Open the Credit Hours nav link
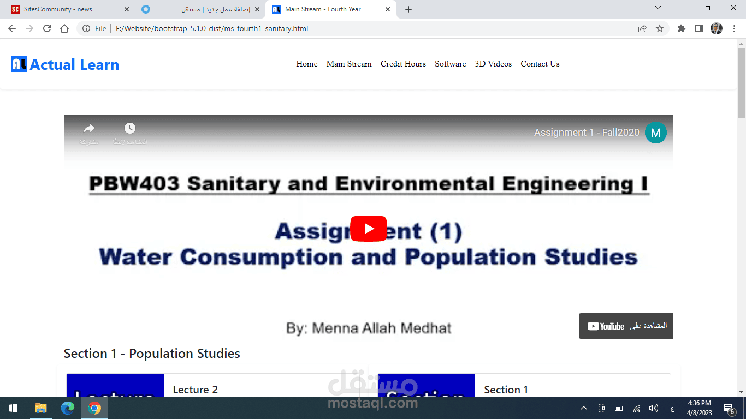Image resolution: width=746 pixels, height=419 pixels. click(403, 64)
